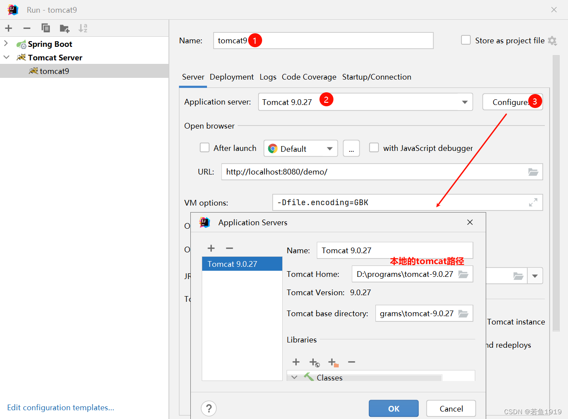Screen dimensions: 568x419
Task: Browse for Tomcat Home folder
Action: pyautogui.click(x=463, y=274)
